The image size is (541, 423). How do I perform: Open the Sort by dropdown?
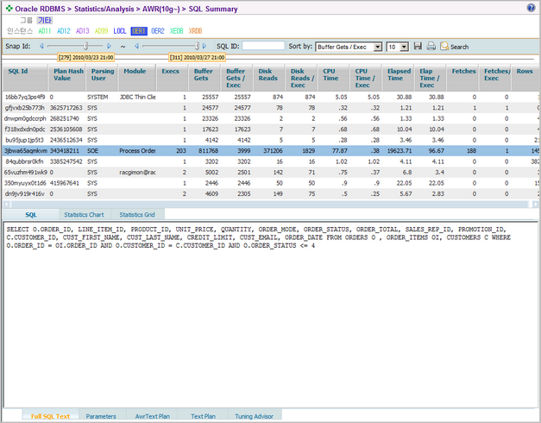pos(349,47)
